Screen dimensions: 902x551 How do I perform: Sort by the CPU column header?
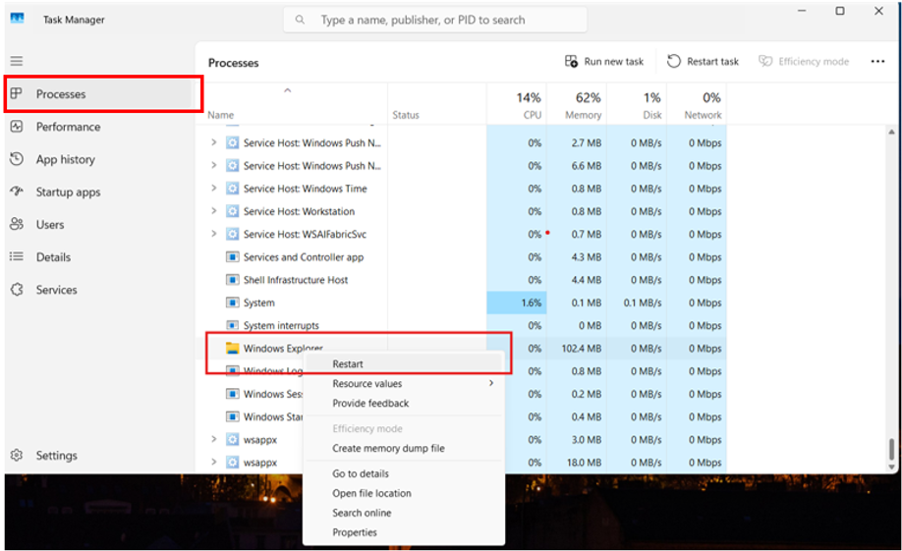pos(517,104)
